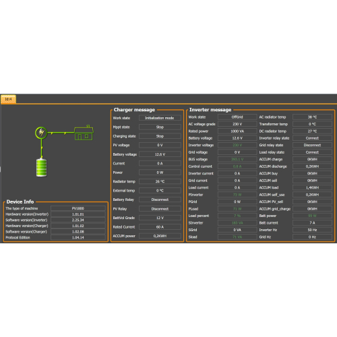
Task: Click the Batt power value field
Action: (312, 216)
